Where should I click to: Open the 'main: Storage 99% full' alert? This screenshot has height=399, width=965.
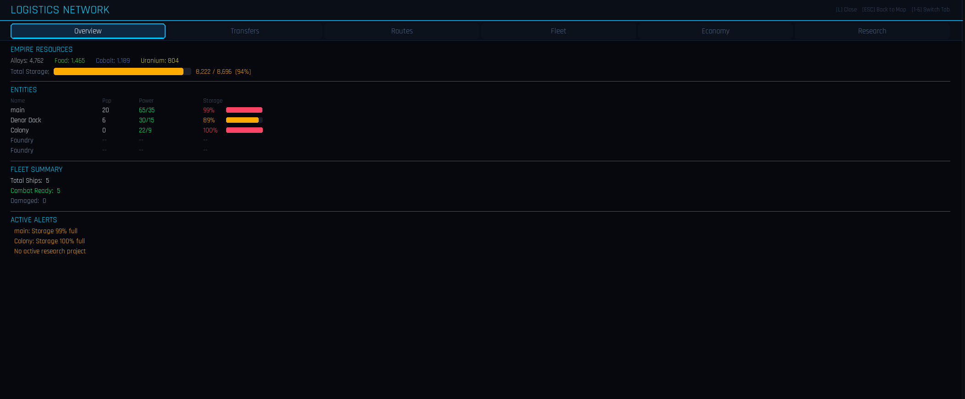coord(46,231)
